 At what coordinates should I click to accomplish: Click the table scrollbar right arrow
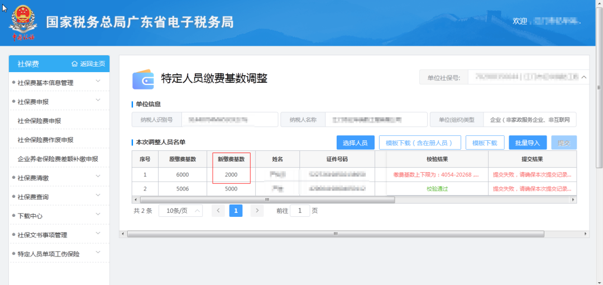point(573,200)
